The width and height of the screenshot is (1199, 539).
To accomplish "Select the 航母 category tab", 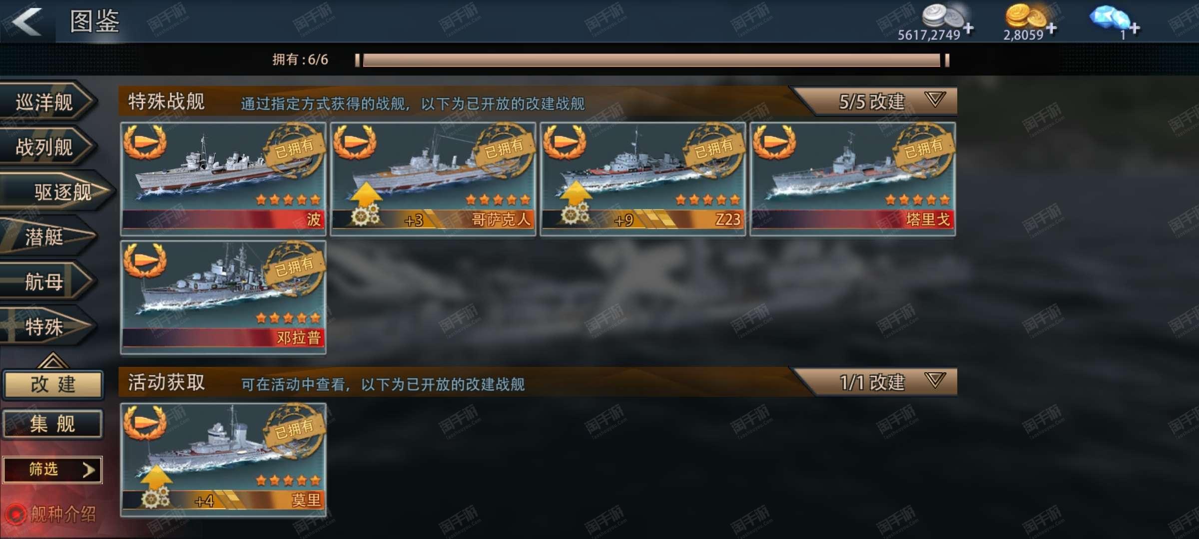I will pyautogui.click(x=46, y=282).
